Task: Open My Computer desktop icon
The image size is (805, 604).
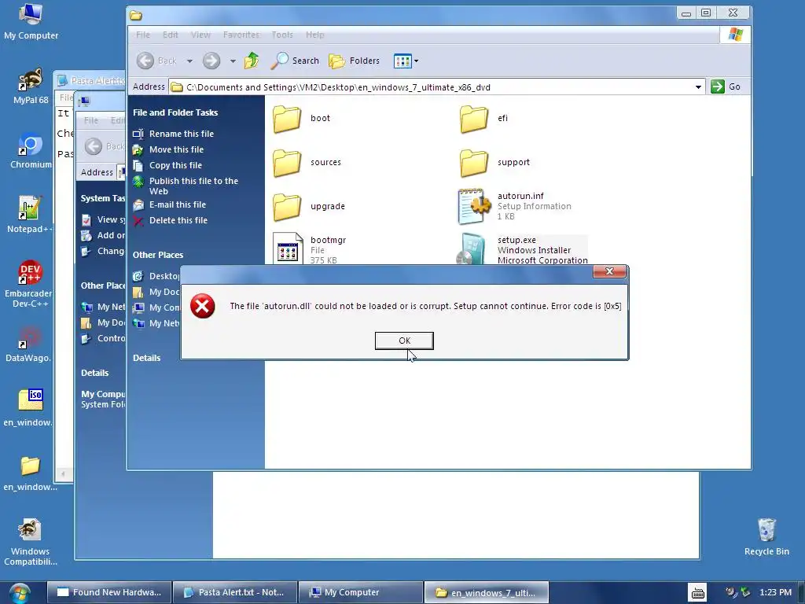Action: pos(31,21)
